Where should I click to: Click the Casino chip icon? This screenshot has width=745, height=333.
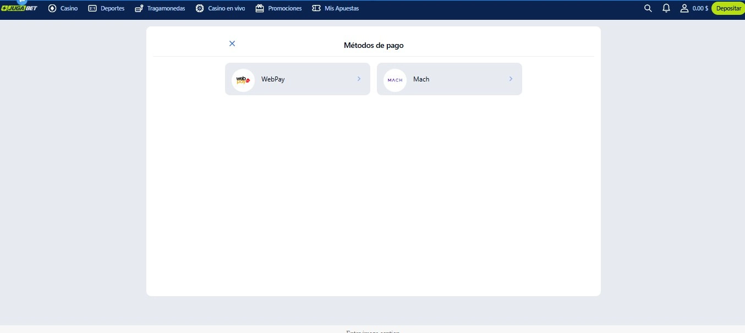(53, 8)
